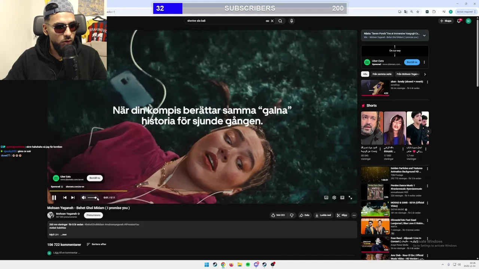Expand the description with ...mer
The image size is (479, 269).
64,235
